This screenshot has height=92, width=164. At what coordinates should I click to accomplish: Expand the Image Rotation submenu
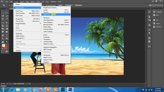click(27, 24)
